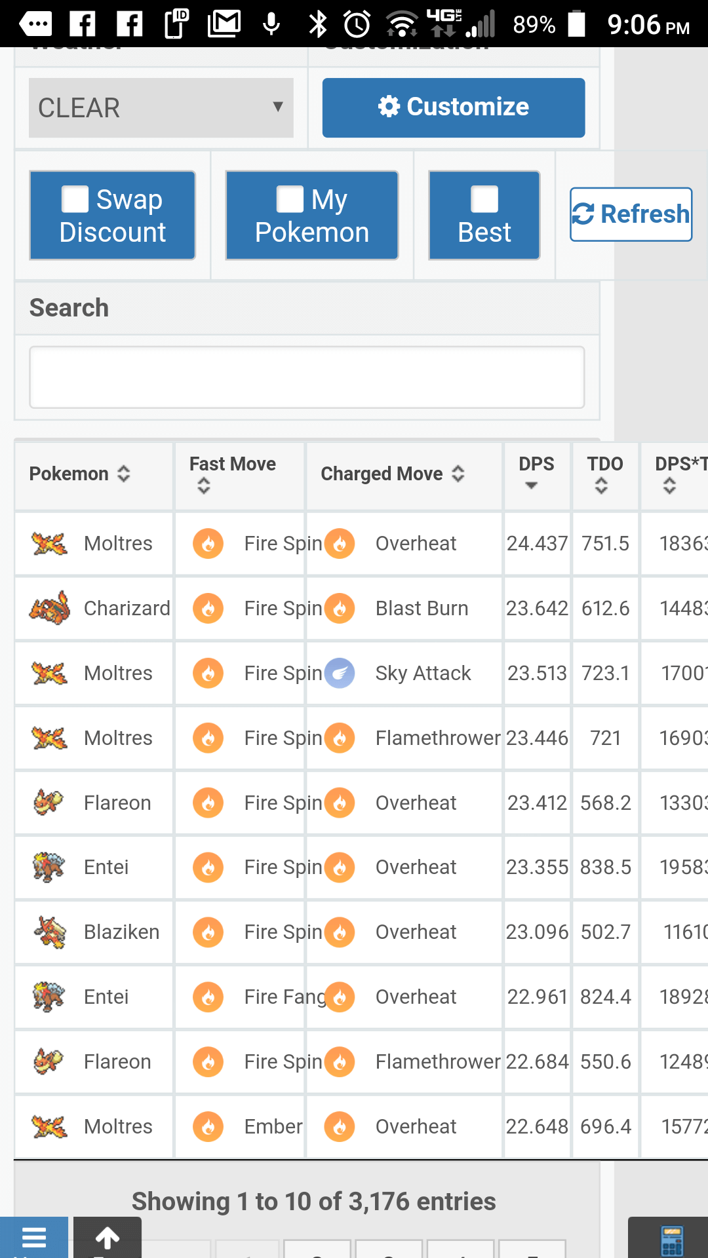
Task: Click the 24.437 DPS value
Action: click(537, 543)
